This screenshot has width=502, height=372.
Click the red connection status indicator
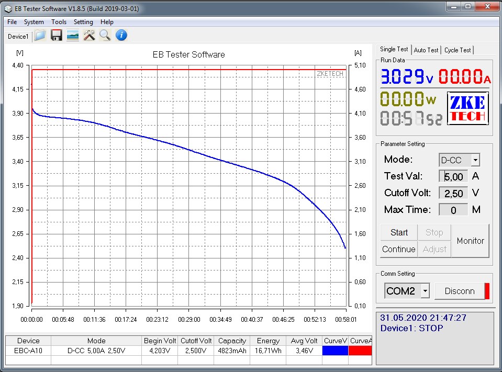pos(487,291)
